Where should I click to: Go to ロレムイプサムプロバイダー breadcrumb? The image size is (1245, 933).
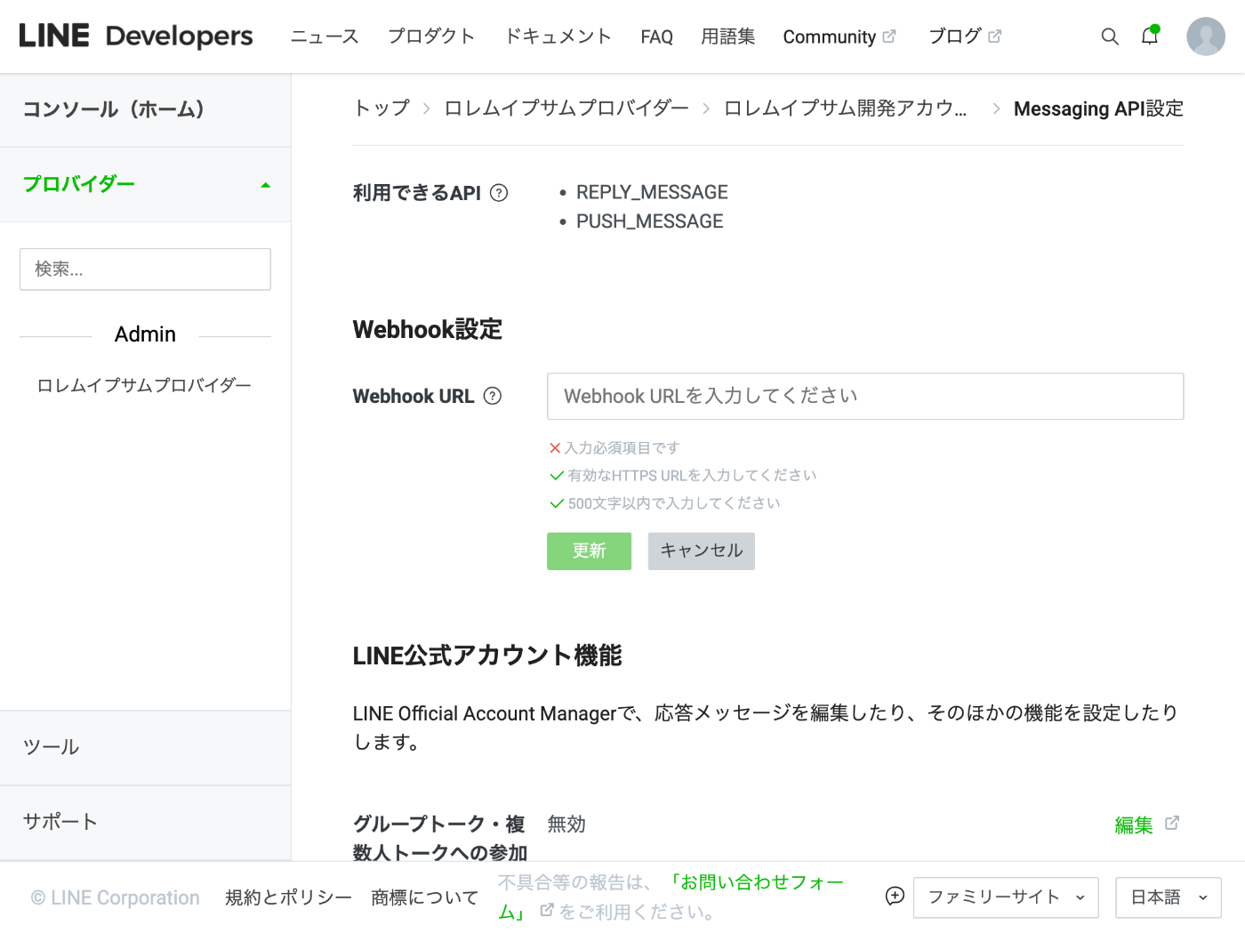tap(566, 109)
